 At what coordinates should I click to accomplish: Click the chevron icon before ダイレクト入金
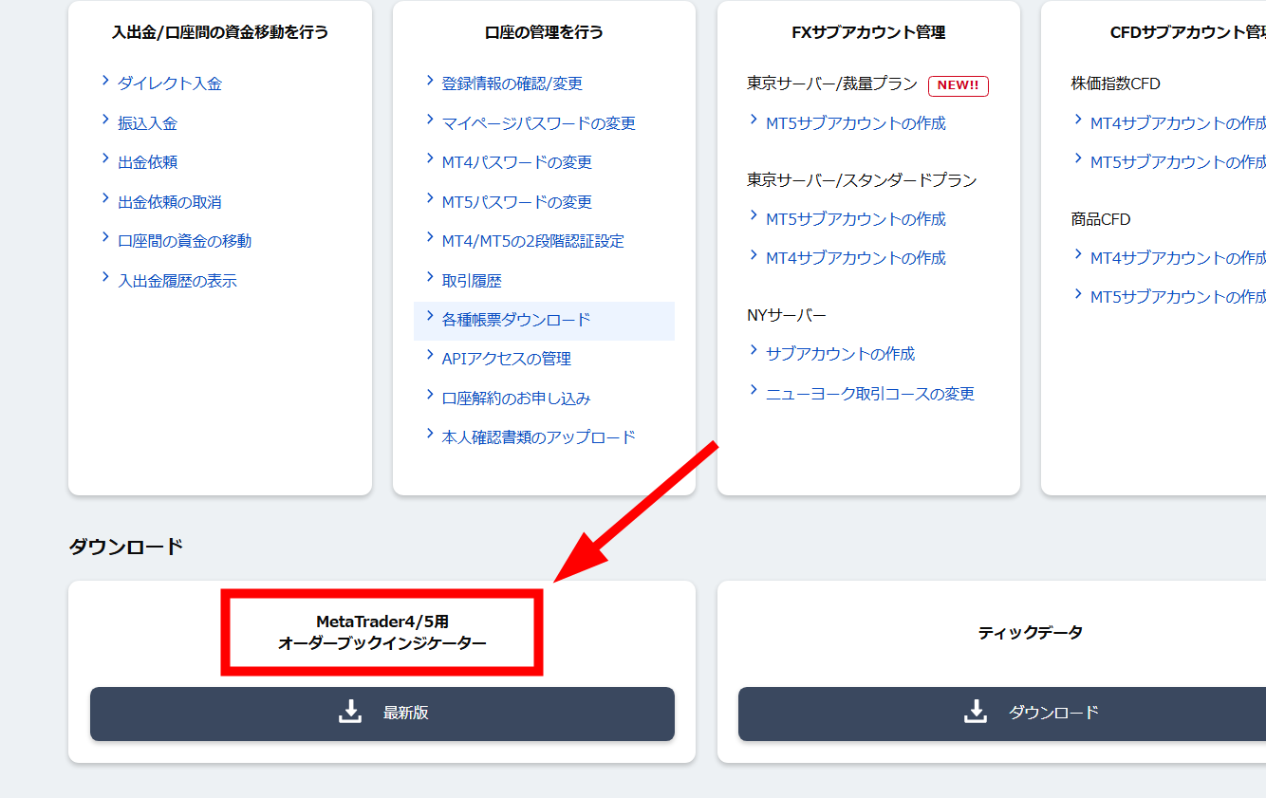click(104, 83)
